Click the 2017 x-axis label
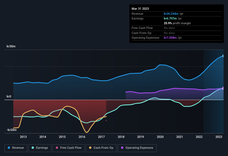Image resolution: width=228 pixels, height=156 pixels. pos(101,137)
